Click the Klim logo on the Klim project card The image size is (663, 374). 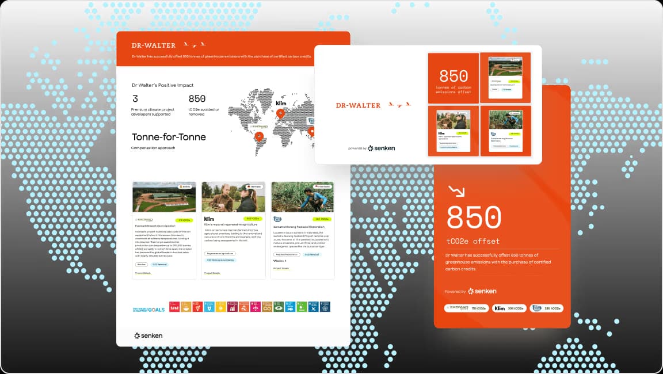(x=209, y=219)
